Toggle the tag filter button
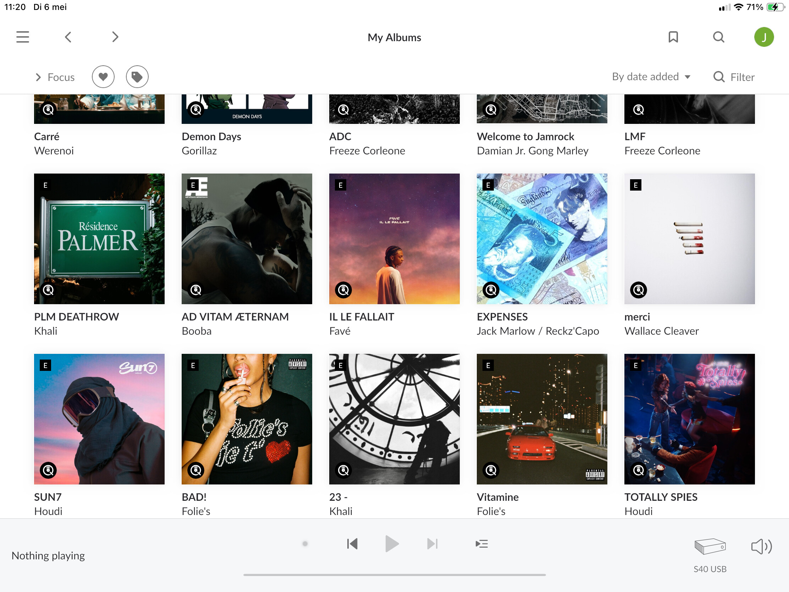The width and height of the screenshot is (789, 592). [x=137, y=77]
